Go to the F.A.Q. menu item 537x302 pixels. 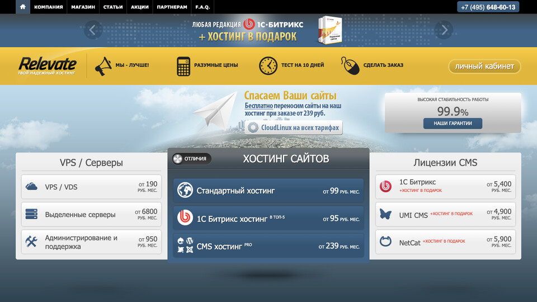tap(202, 7)
